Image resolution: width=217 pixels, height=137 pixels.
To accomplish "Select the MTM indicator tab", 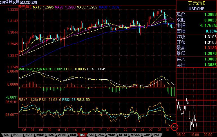I will [x=123, y=135].
